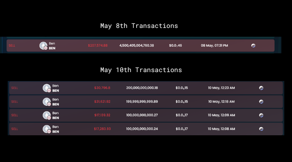Screen dimensions: 292x162
Task: Open the explorer icon for the 07:31 PM transaction
Action: click(x=253, y=45)
